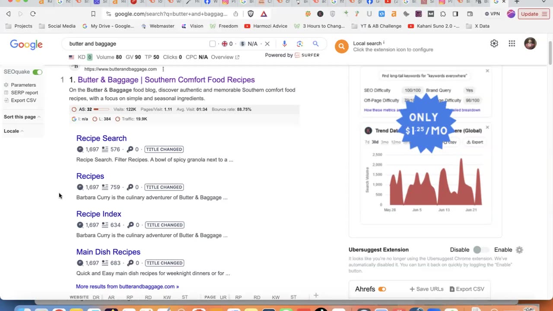
Task: Open Google quick settings gear
Action: click(494, 44)
